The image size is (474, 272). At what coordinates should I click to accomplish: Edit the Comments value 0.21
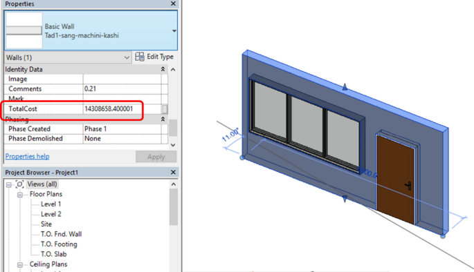[122, 89]
